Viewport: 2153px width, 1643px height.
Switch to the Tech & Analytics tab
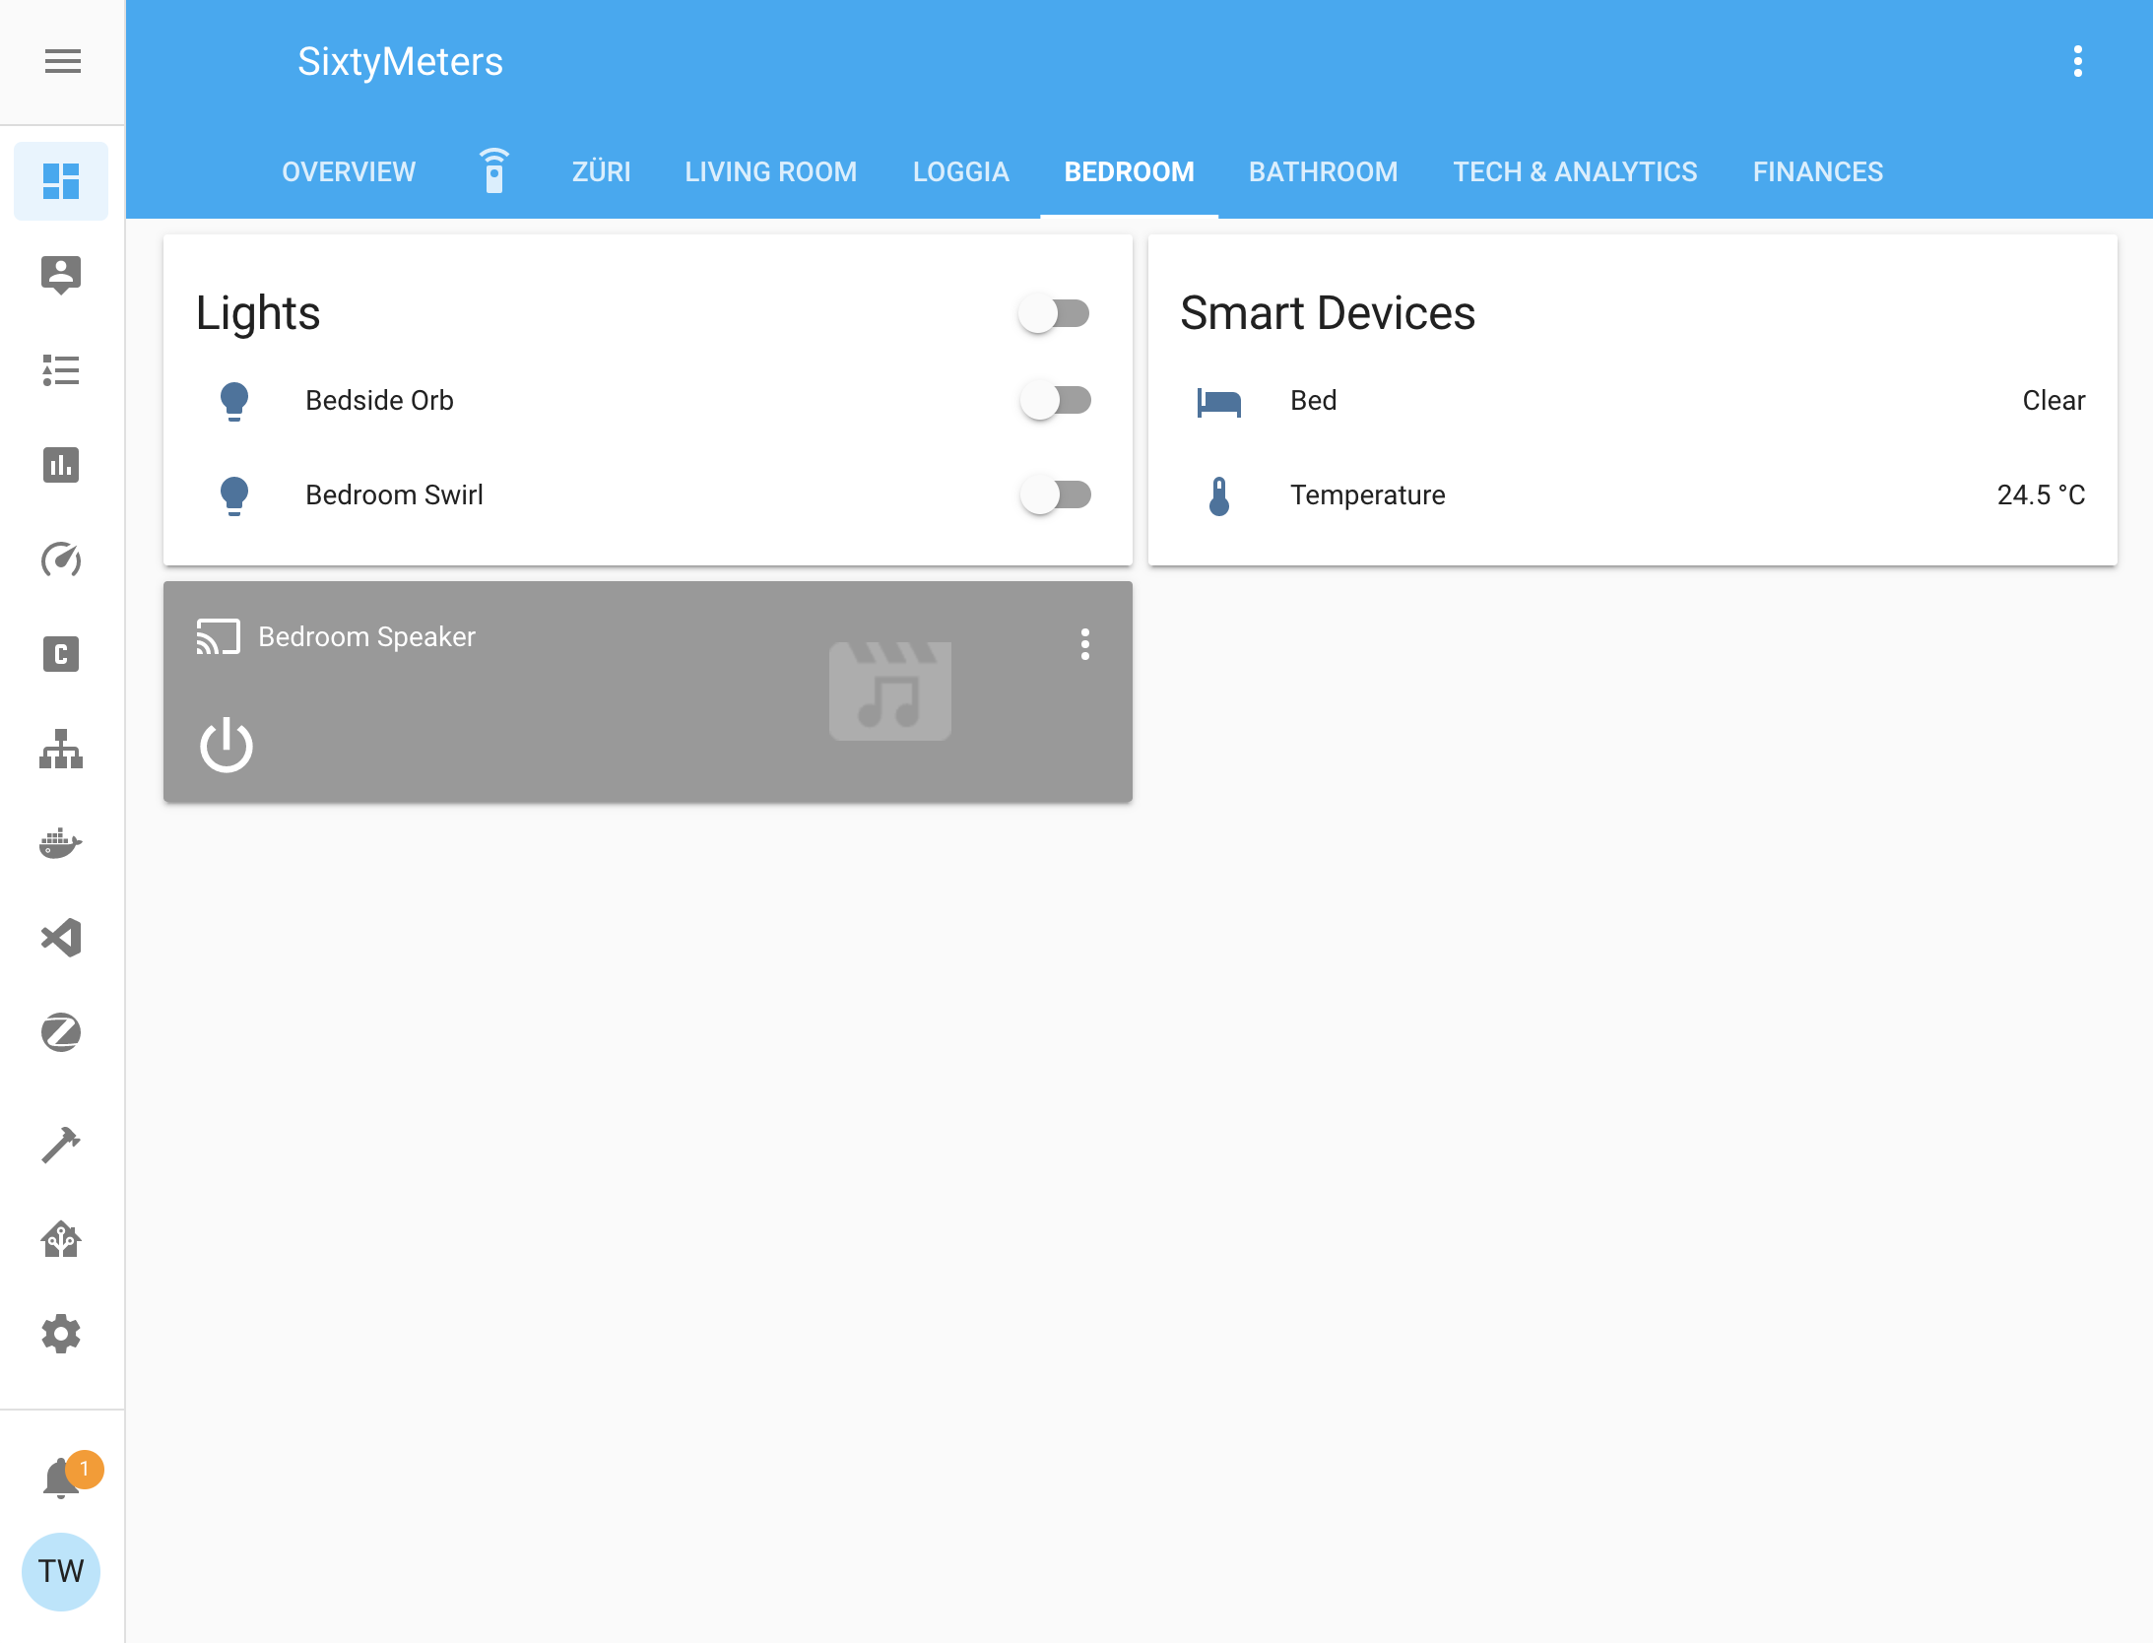point(1576,171)
